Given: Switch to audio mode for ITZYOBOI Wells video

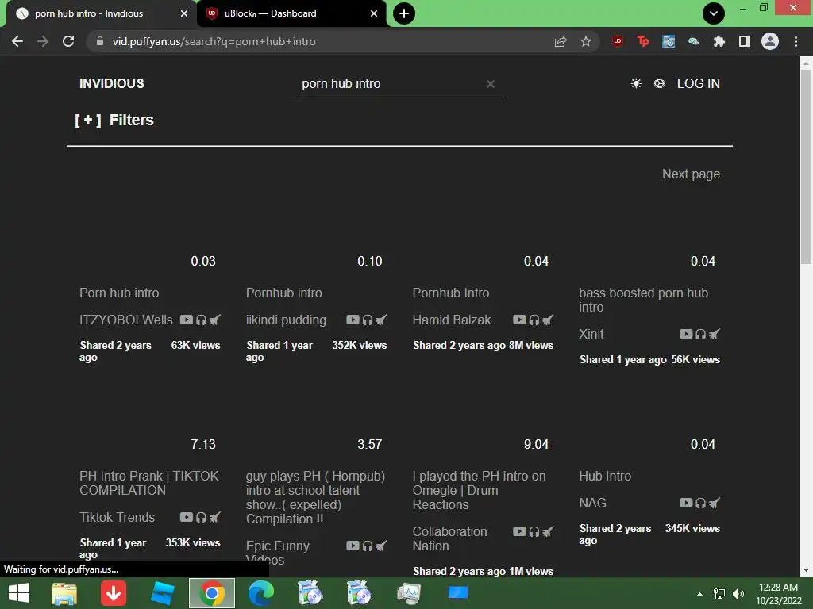Looking at the screenshot, I should pos(201,320).
